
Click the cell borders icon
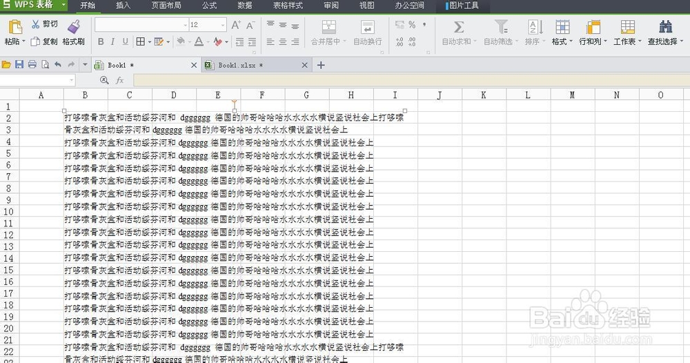click(140, 41)
